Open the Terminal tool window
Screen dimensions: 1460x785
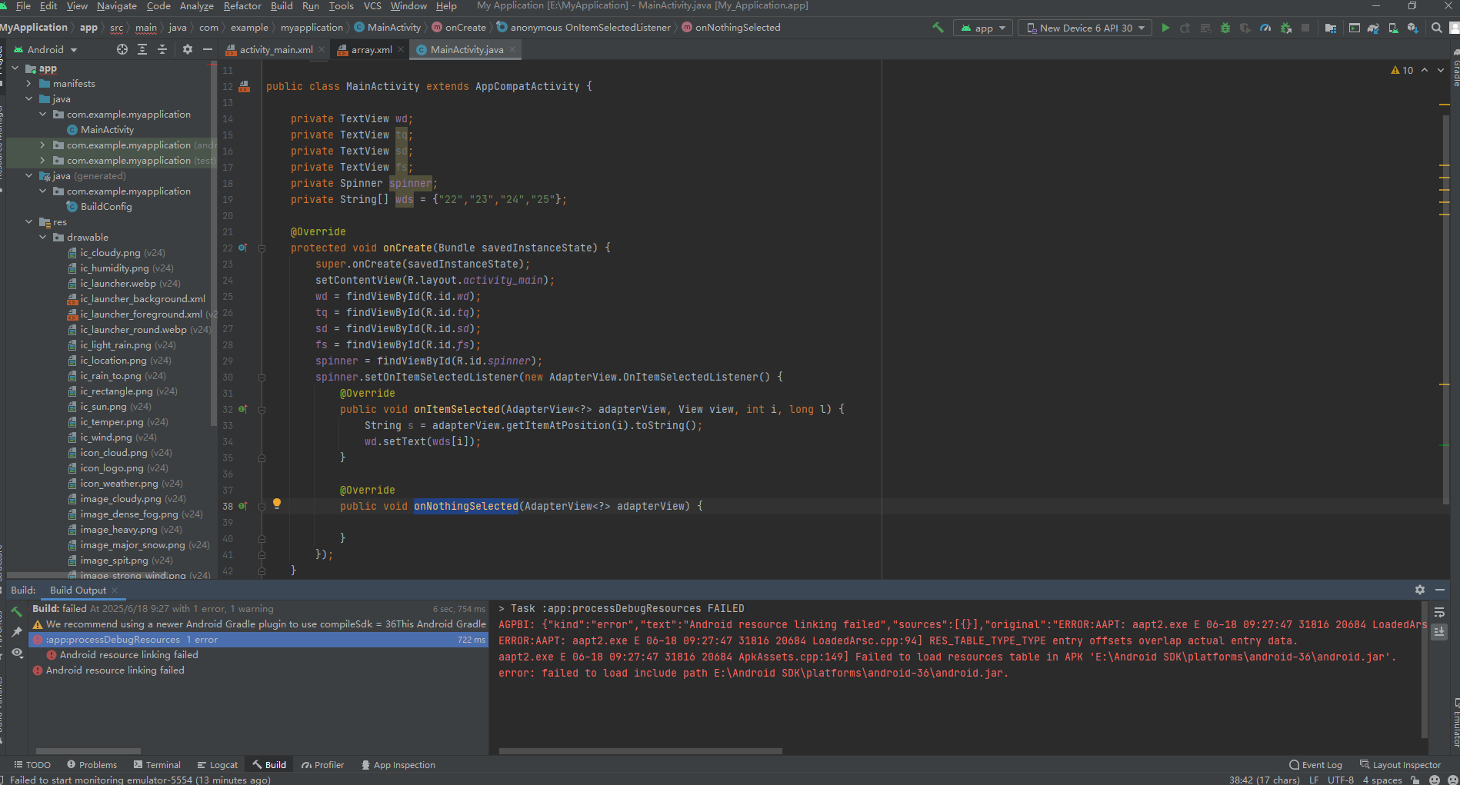pos(157,765)
